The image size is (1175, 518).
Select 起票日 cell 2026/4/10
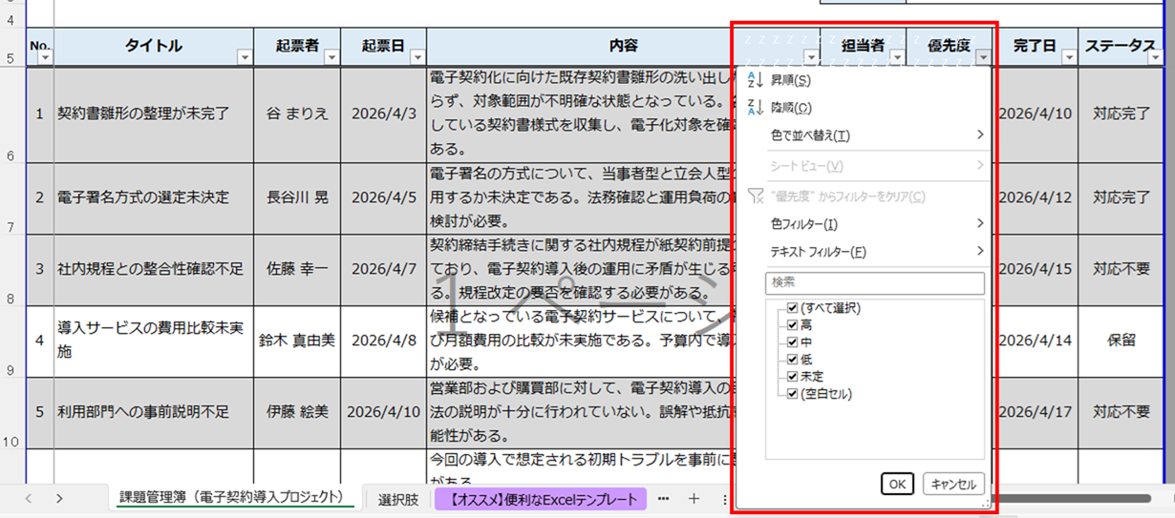(x=383, y=412)
